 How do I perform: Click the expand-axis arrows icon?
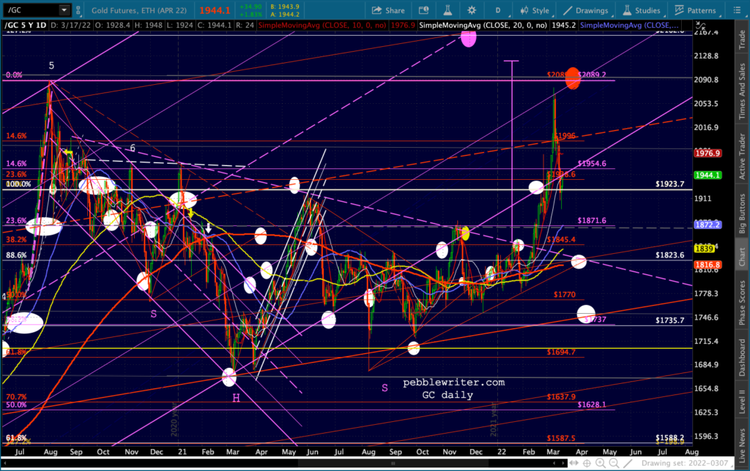pos(573,463)
